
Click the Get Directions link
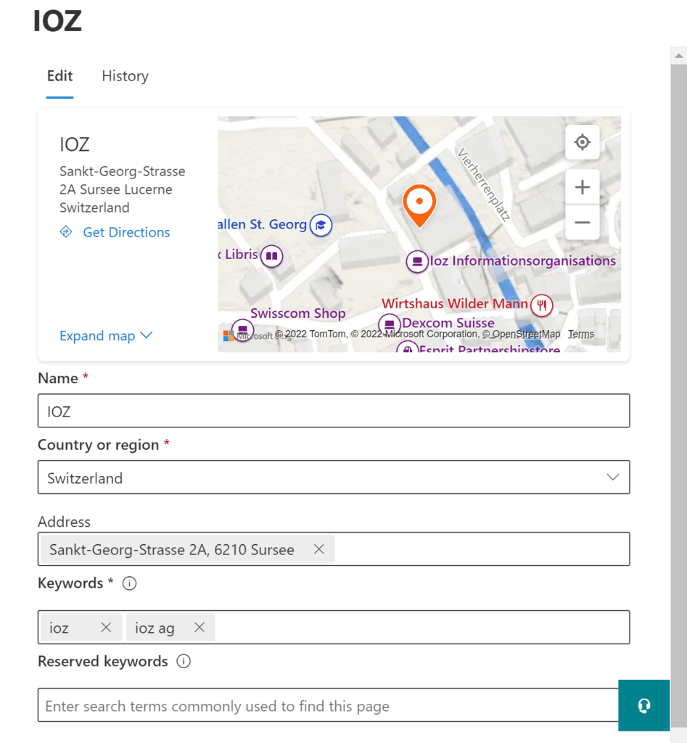click(x=126, y=232)
